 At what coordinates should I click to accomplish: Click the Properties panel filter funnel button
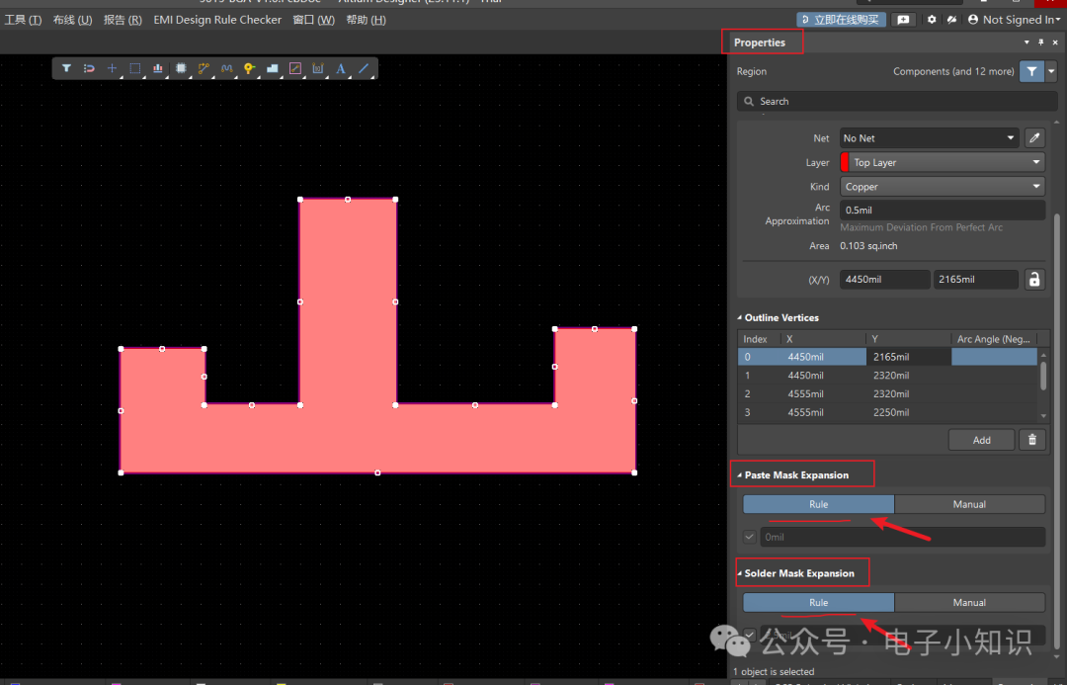point(1031,71)
